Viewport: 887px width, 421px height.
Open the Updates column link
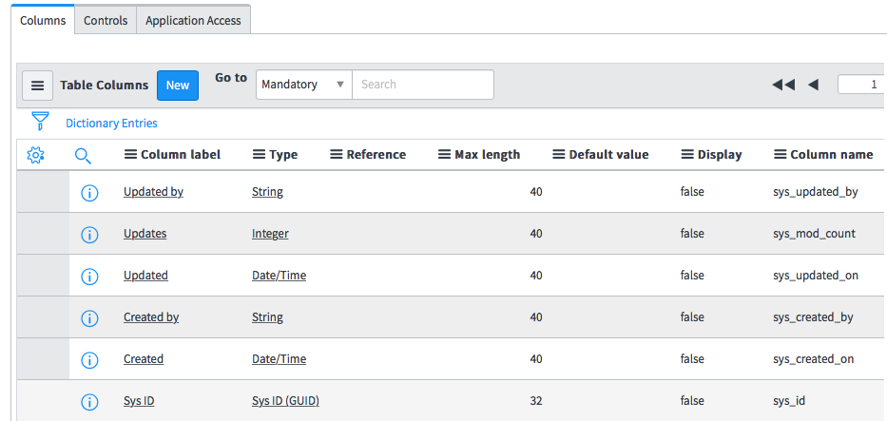(x=145, y=234)
